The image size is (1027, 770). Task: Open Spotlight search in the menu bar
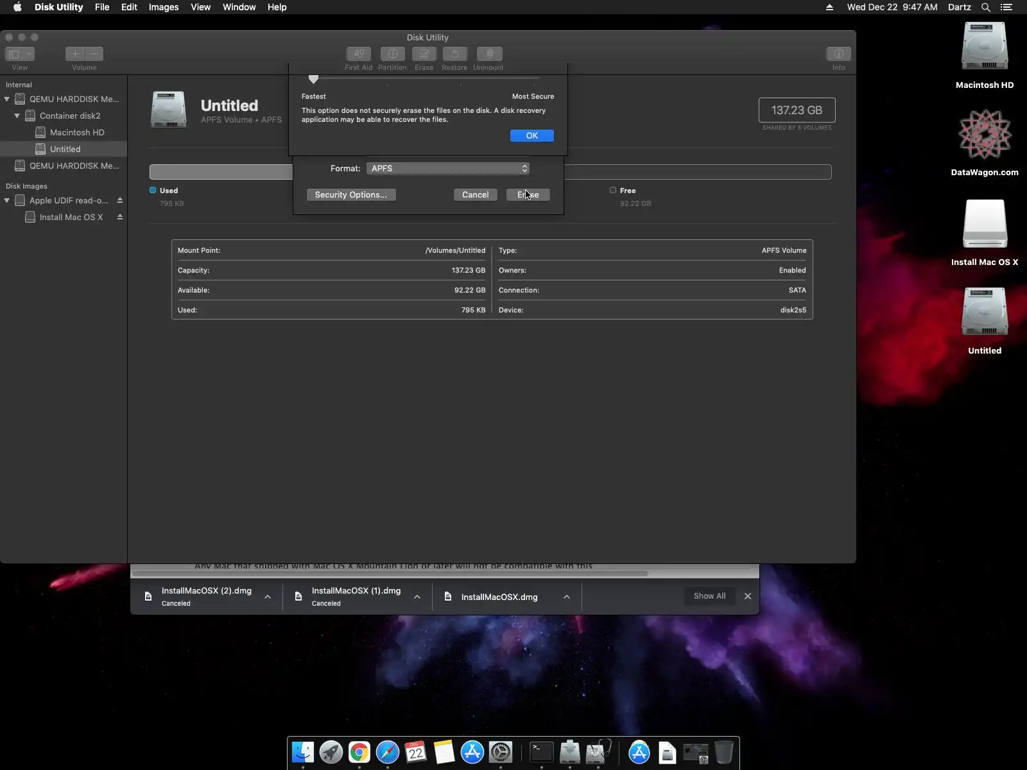(986, 7)
